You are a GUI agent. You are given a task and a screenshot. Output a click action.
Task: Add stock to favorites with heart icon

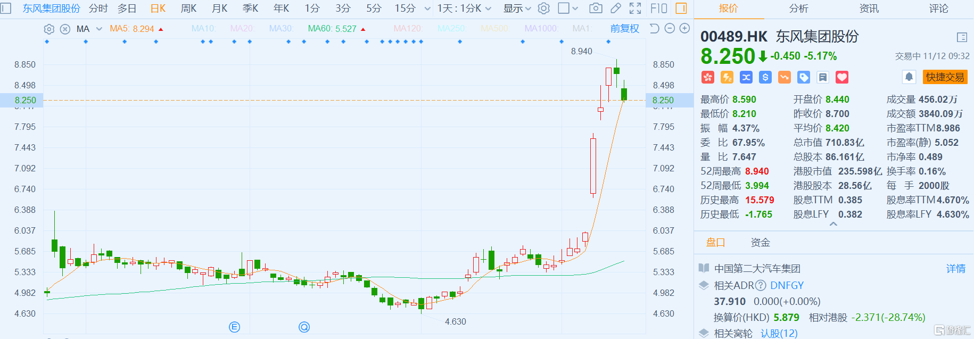(x=842, y=78)
